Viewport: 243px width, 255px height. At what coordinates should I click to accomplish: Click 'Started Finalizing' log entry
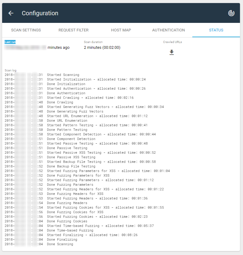point(92,235)
